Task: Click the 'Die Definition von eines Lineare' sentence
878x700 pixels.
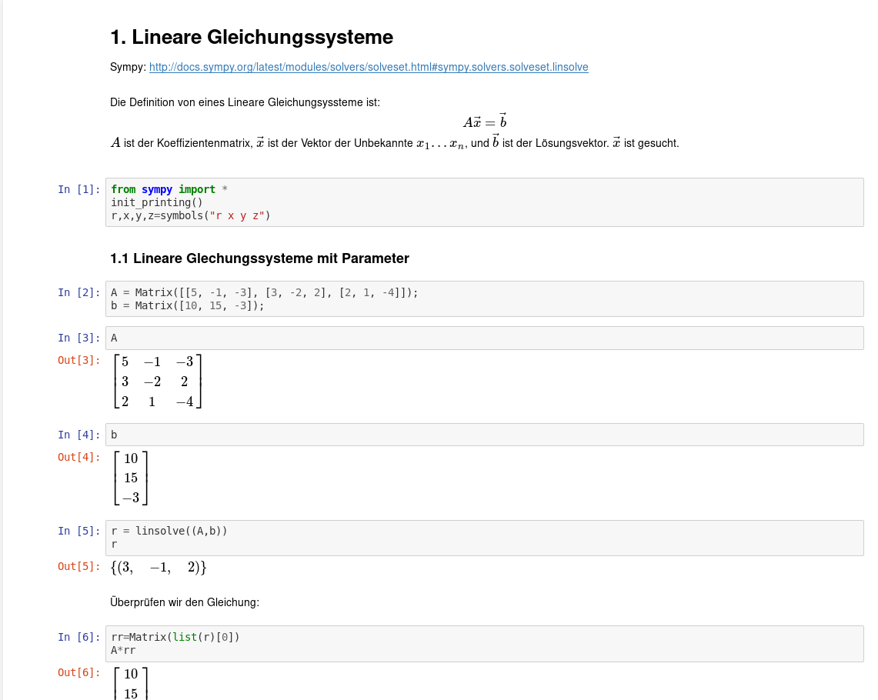Action: [245, 102]
